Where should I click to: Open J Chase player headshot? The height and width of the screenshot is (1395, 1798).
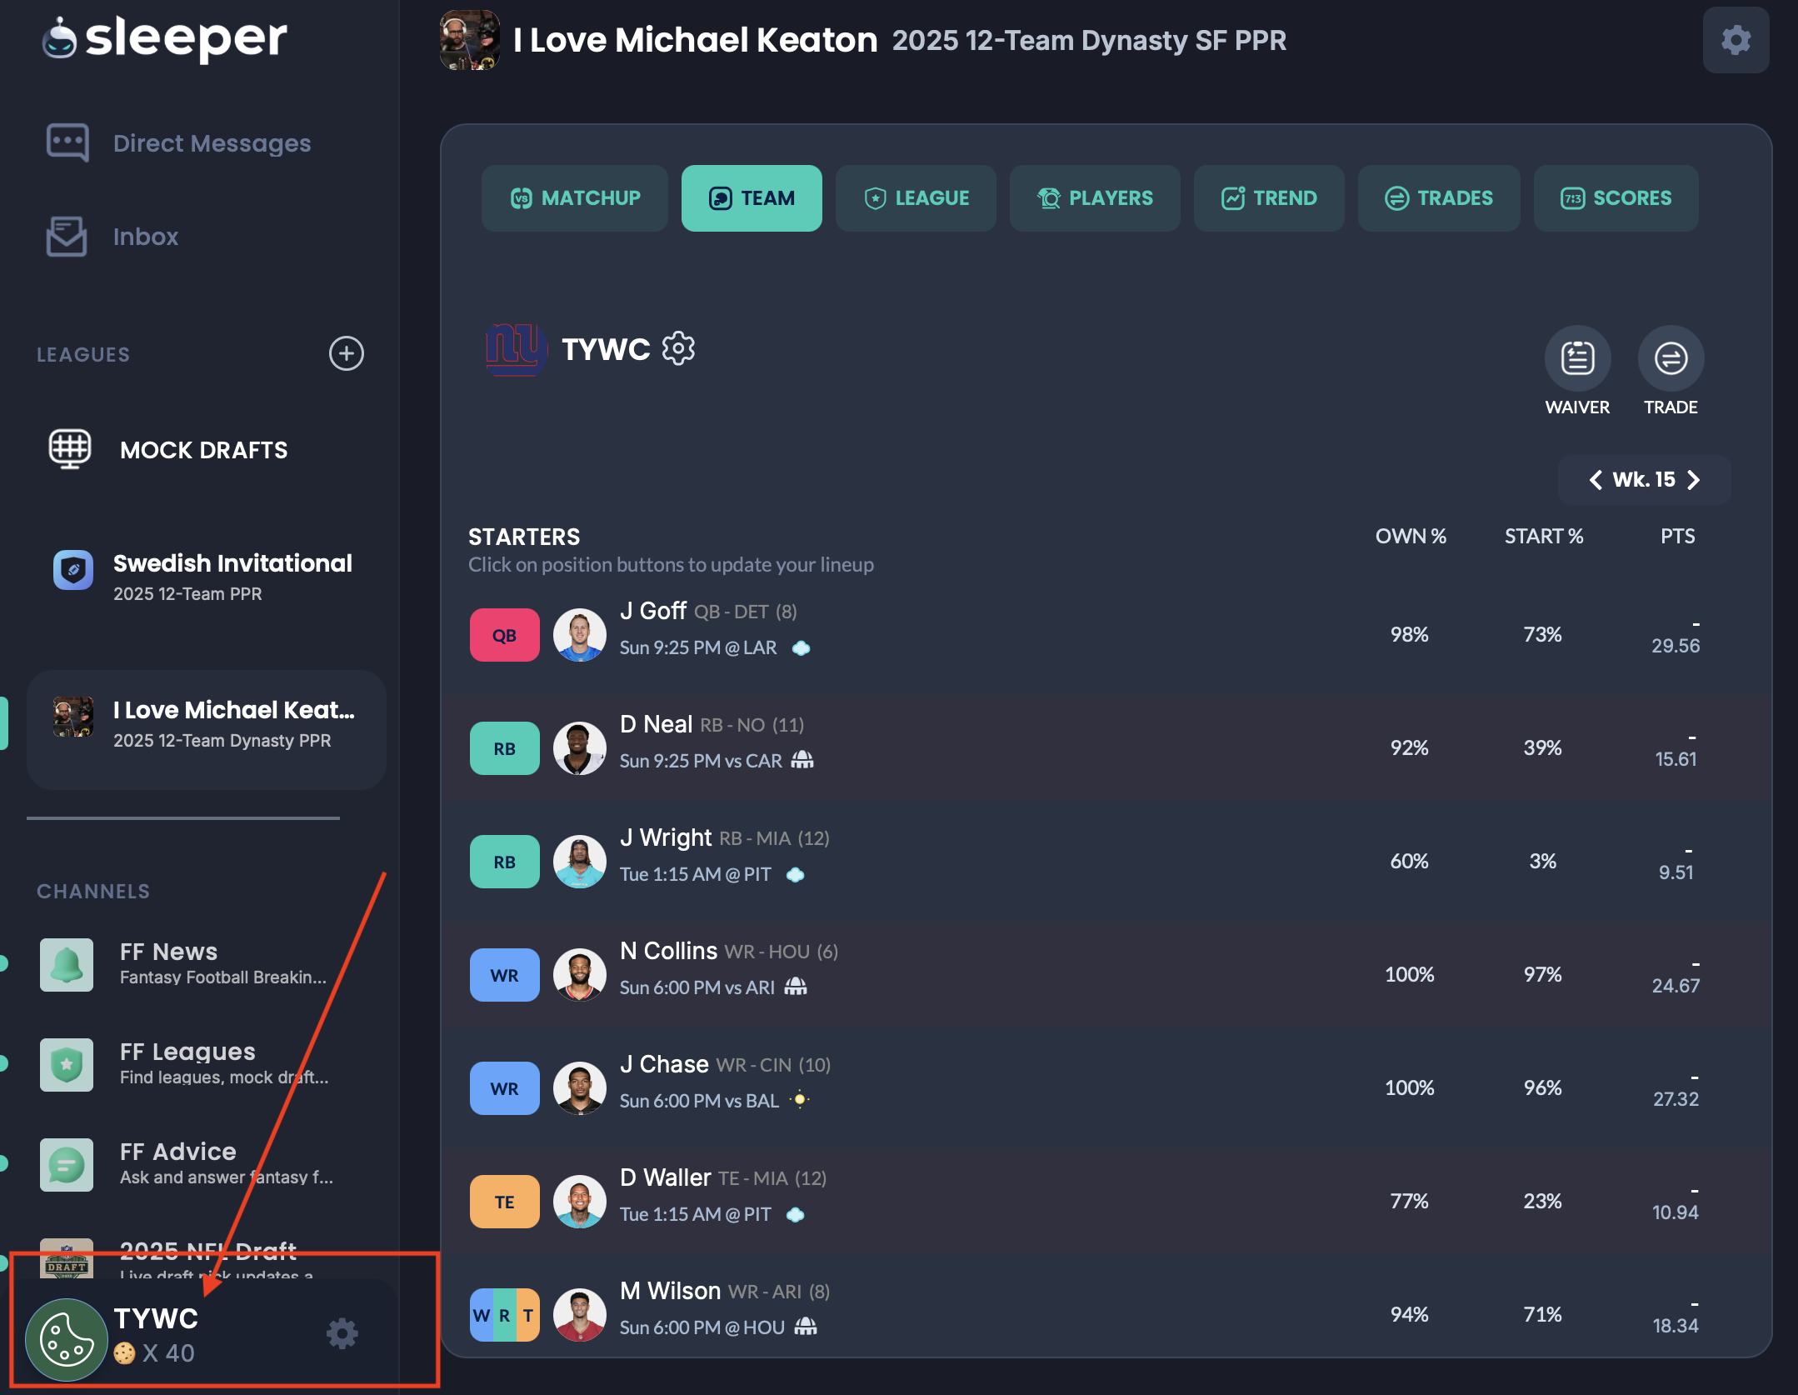point(579,1088)
